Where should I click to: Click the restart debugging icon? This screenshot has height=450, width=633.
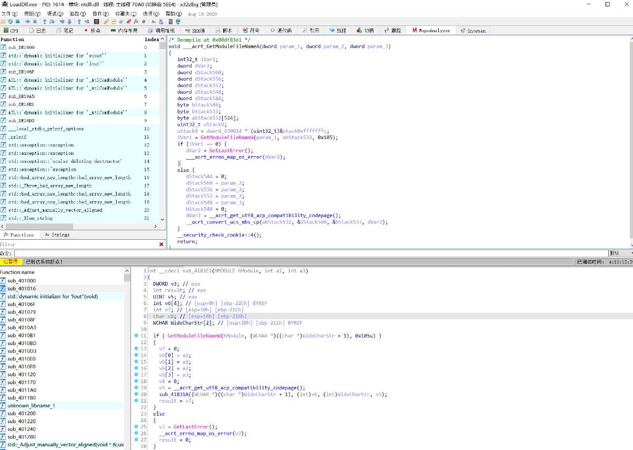coord(11,22)
